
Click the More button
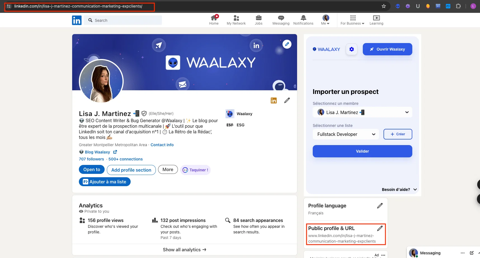click(x=168, y=169)
